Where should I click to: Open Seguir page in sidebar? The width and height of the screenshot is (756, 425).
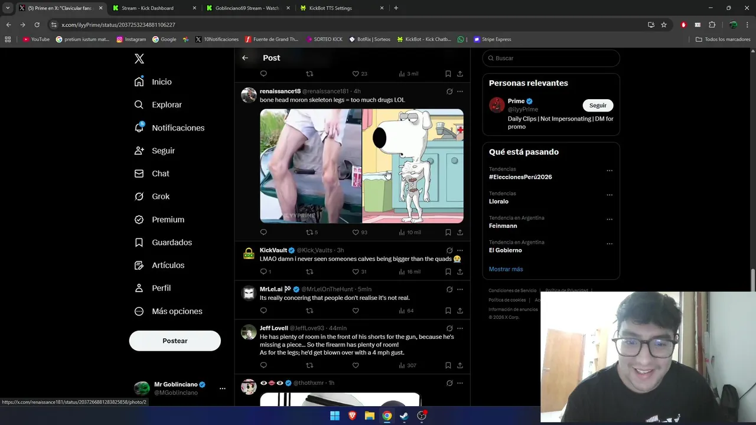[155, 151]
